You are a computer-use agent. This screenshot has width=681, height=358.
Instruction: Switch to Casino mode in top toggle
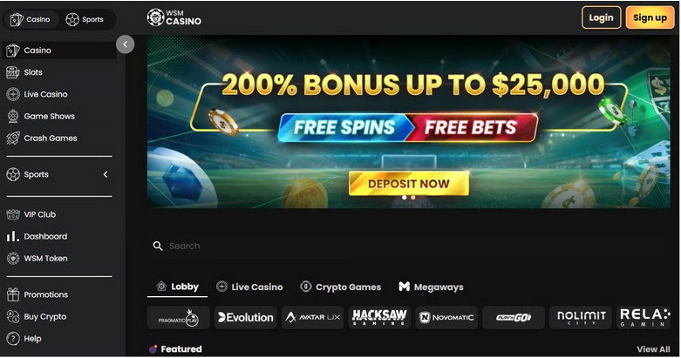point(30,19)
